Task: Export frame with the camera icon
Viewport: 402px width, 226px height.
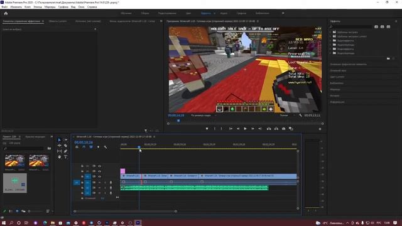Action: coord(283,129)
